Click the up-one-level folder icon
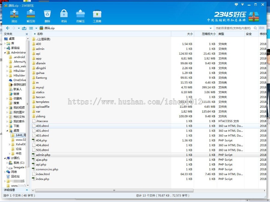This screenshot has width=270, height=202. (24, 28)
